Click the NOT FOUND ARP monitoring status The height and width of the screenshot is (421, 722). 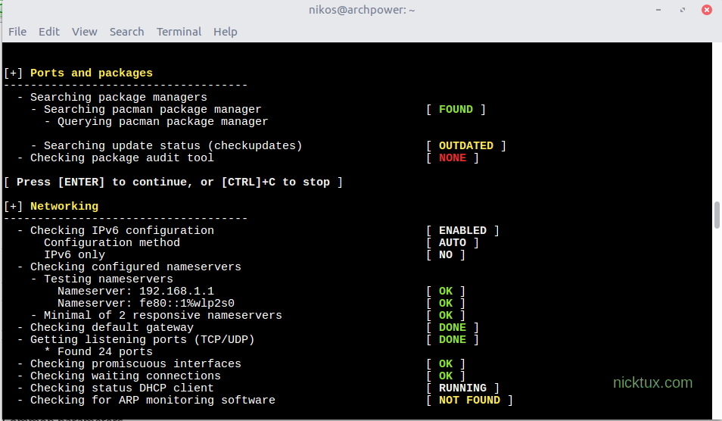point(469,401)
